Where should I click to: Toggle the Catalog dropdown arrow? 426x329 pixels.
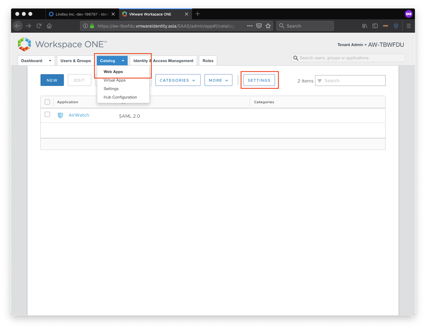[x=123, y=61]
